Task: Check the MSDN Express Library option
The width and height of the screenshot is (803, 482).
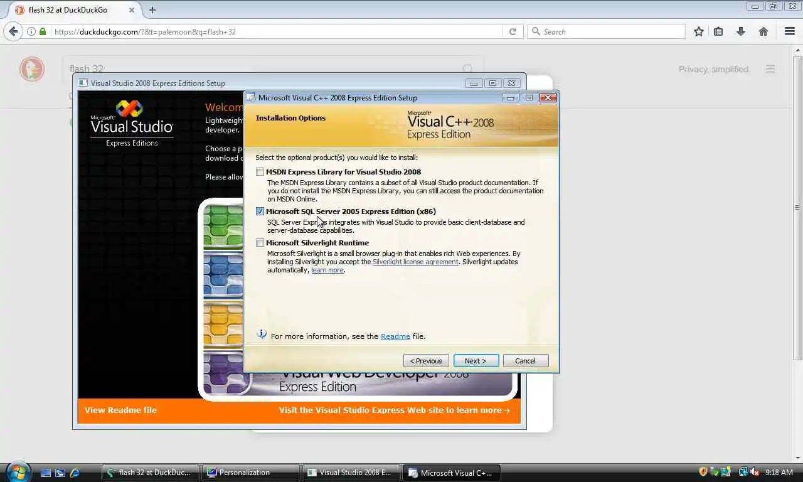Action: (x=260, y=172)
